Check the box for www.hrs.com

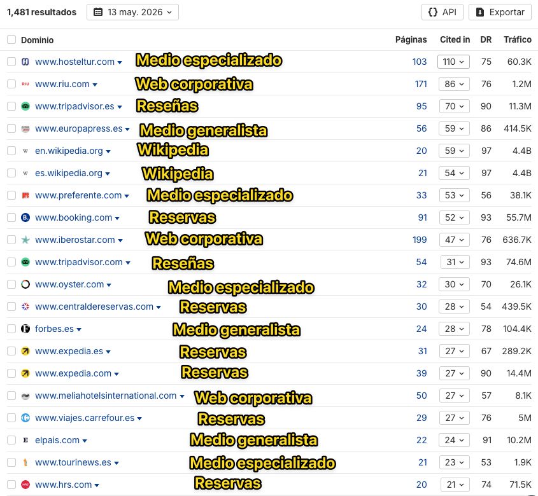click(11, 485)
